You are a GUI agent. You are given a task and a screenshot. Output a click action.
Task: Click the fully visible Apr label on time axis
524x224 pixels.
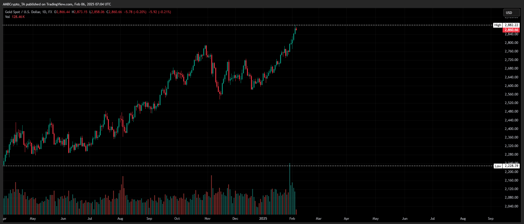(346, 219)
